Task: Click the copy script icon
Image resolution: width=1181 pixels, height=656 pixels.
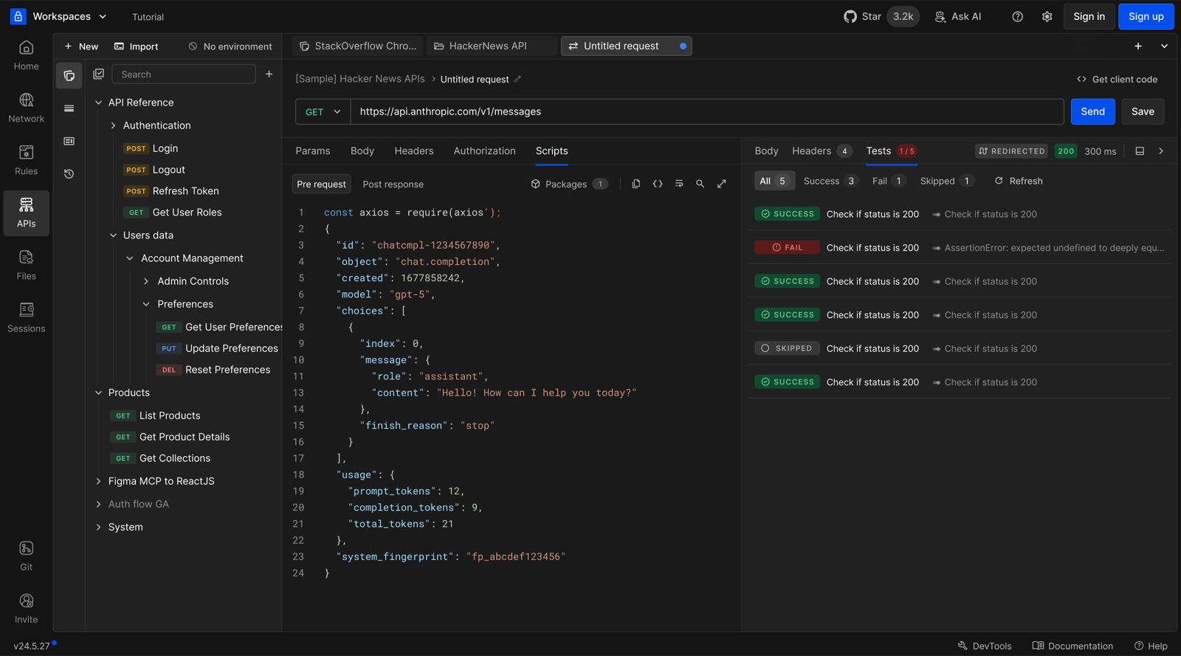Action: coord(636,184)
